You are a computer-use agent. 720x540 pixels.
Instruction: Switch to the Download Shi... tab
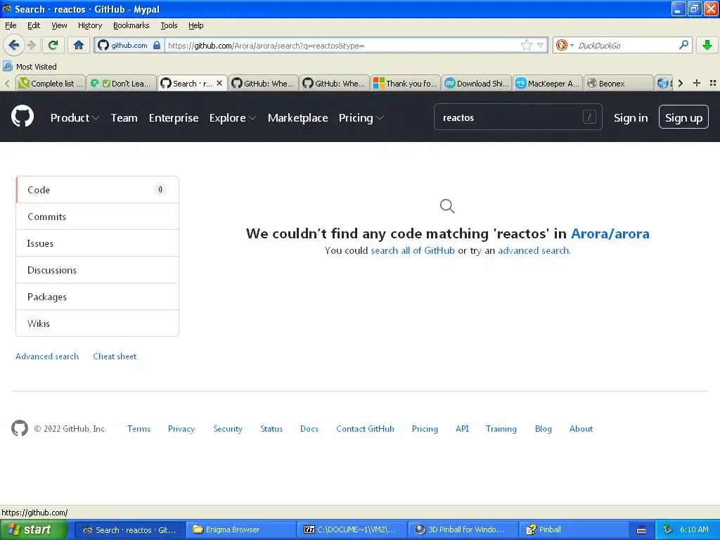click(477, 84)
